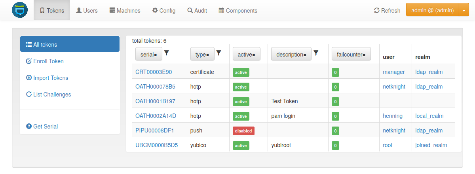475x174 pixels.
Task: Toggle active status of UBCM0000B5D5 token
Action: click(x=241, y=146)
